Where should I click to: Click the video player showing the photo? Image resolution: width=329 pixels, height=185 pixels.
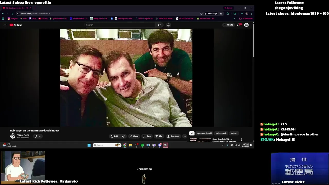126,78
